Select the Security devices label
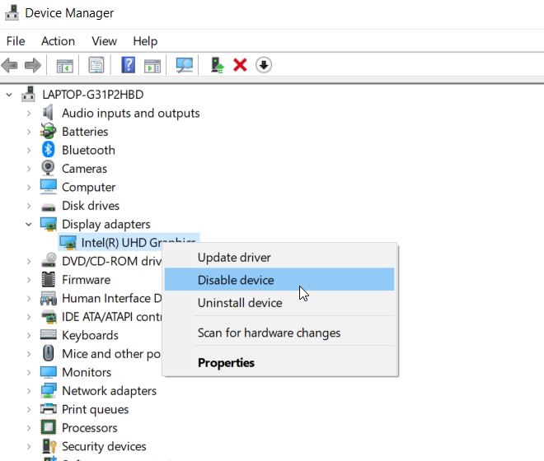544x461 pixels. click(x=104, y=446)
